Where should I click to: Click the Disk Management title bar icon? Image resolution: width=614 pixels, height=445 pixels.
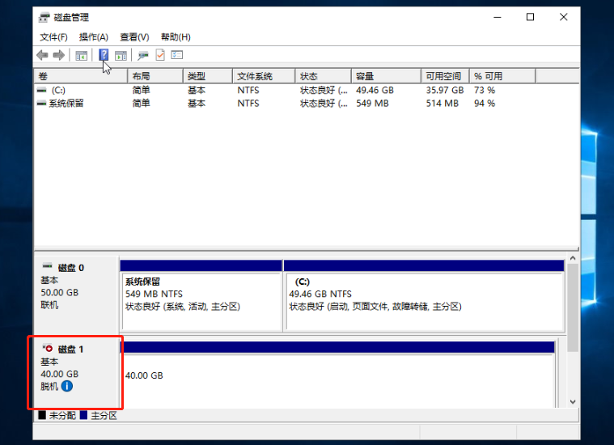click(44, 17)
